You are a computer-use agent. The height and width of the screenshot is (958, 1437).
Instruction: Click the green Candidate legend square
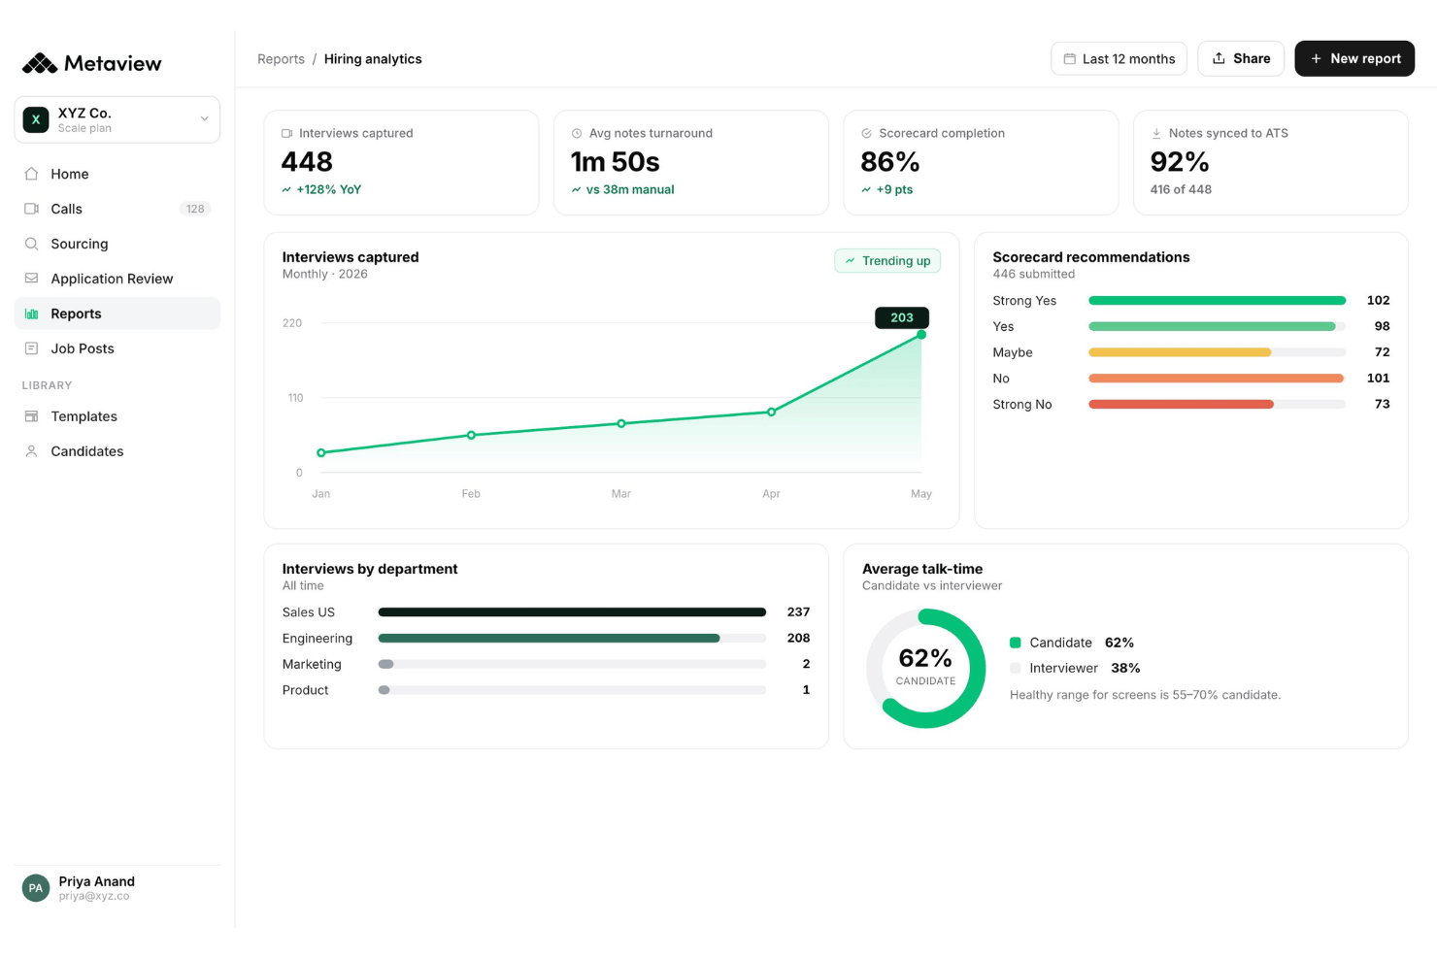click(x=1016, y=643)
